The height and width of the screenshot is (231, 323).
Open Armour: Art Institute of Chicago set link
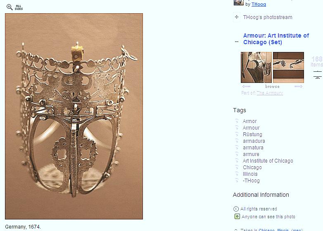(276, 39)
